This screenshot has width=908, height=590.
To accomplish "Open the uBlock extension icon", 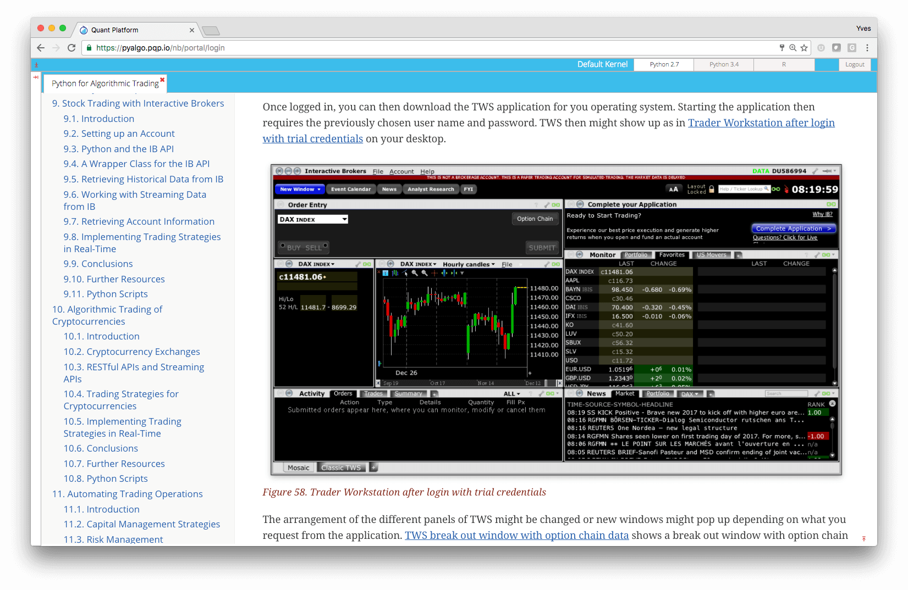I will [821, 48].
